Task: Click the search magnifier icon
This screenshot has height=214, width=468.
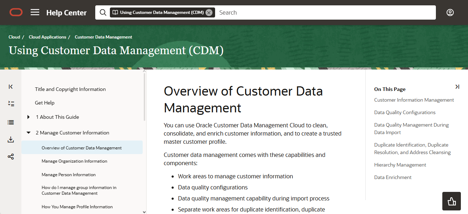Action: click(103, 12)
